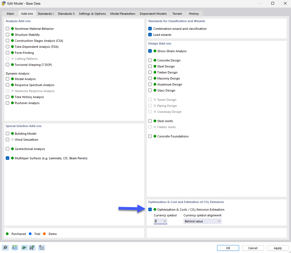Viewport: 291px width, 253px height.
Task: Click 'Design Add-ons' section heading
Action: point(160,43)
